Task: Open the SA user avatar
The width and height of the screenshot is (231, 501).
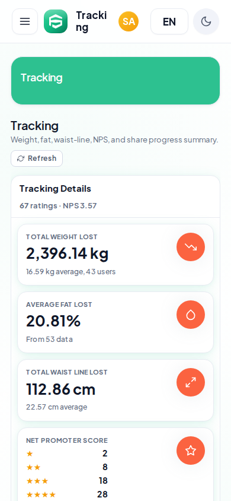Action: pos(129,21)
